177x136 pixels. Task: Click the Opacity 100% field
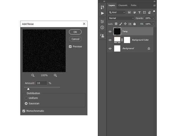click(x=148, y=18)
